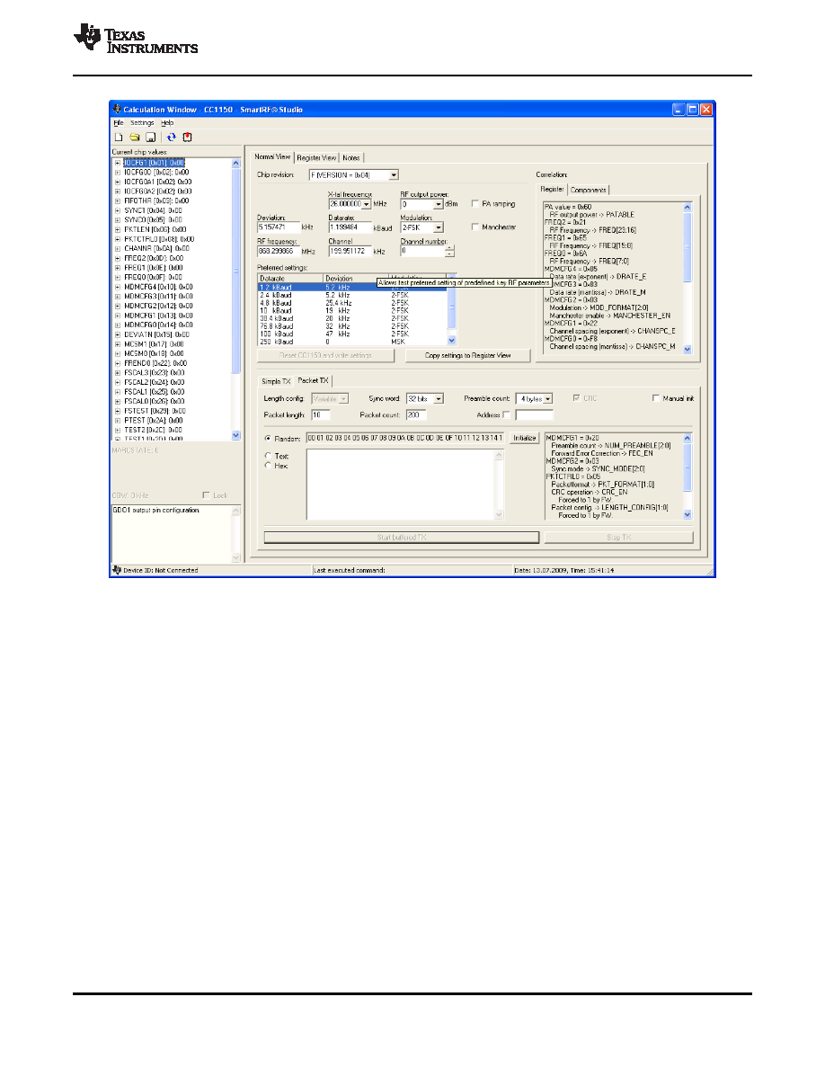825x1068 pixels.
Task: Select the 2.4 kBaud preferred setting row
Action: coord(352,295)
